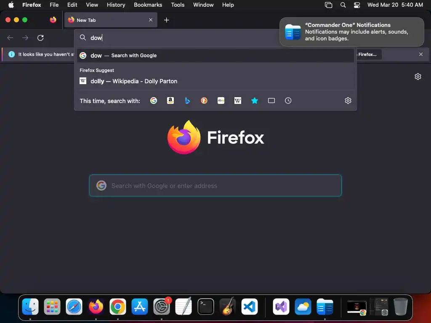Open the View menu

pyautogui.click(x=92, y=5)
